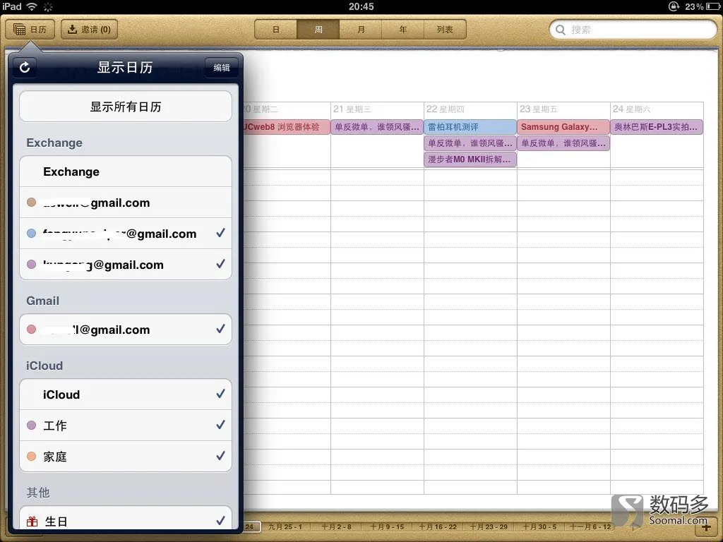Tap the 20:45 clock in the status bar
Screen dimensions: 723x542
361,6
